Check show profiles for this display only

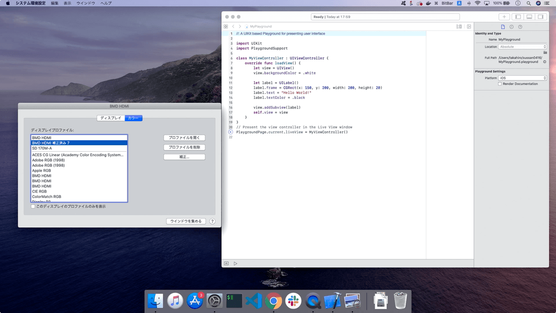pyautogui.click(x=33, y=206)
